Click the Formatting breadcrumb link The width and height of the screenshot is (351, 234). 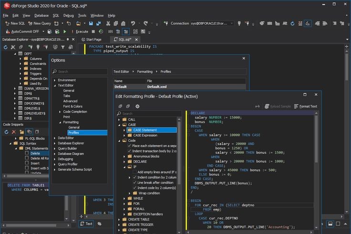145,71
